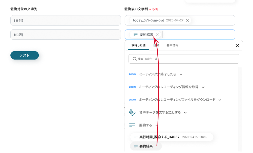Select the 取得した値 tab

(x=138, y=45)
